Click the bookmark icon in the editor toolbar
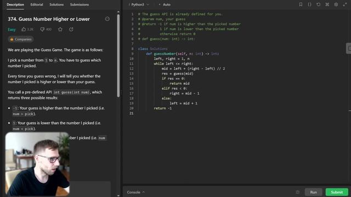The width and height of the screenshot is (351, 197). [x=301, y=4]
